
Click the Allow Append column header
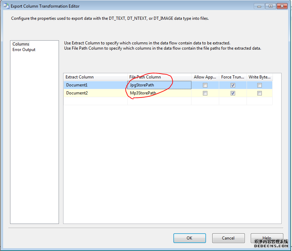[205, 77]
